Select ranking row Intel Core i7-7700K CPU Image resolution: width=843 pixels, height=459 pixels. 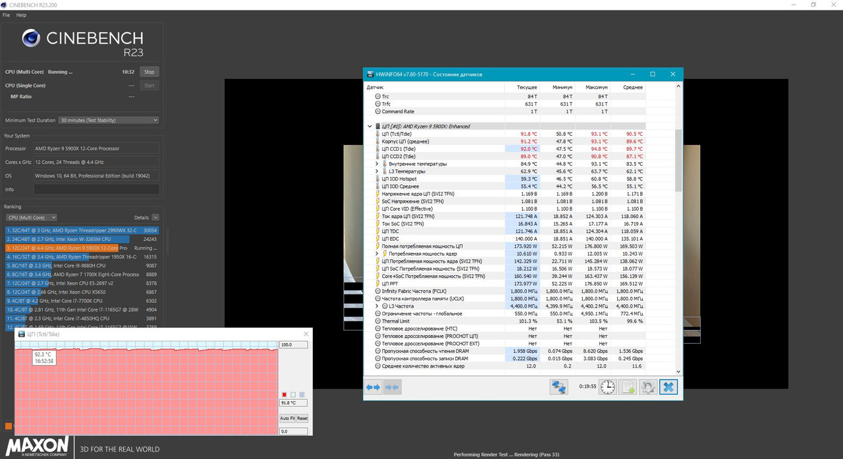82,300
